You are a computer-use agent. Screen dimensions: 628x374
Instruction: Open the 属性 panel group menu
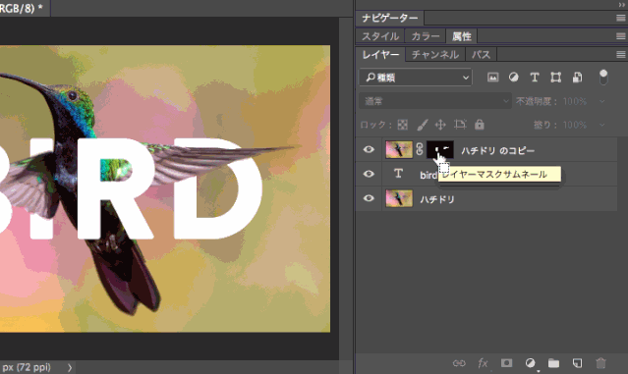620,36
